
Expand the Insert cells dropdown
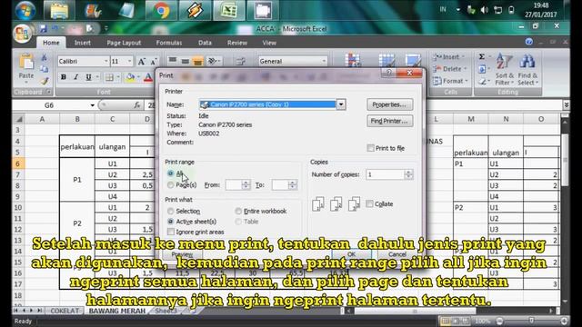pos(463,56)
